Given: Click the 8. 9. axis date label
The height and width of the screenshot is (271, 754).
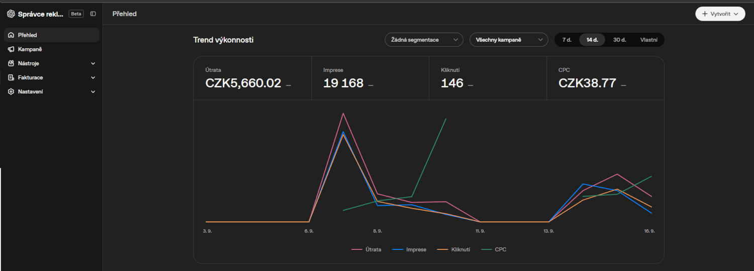Looking at the screenshot, I should point(377,231).
